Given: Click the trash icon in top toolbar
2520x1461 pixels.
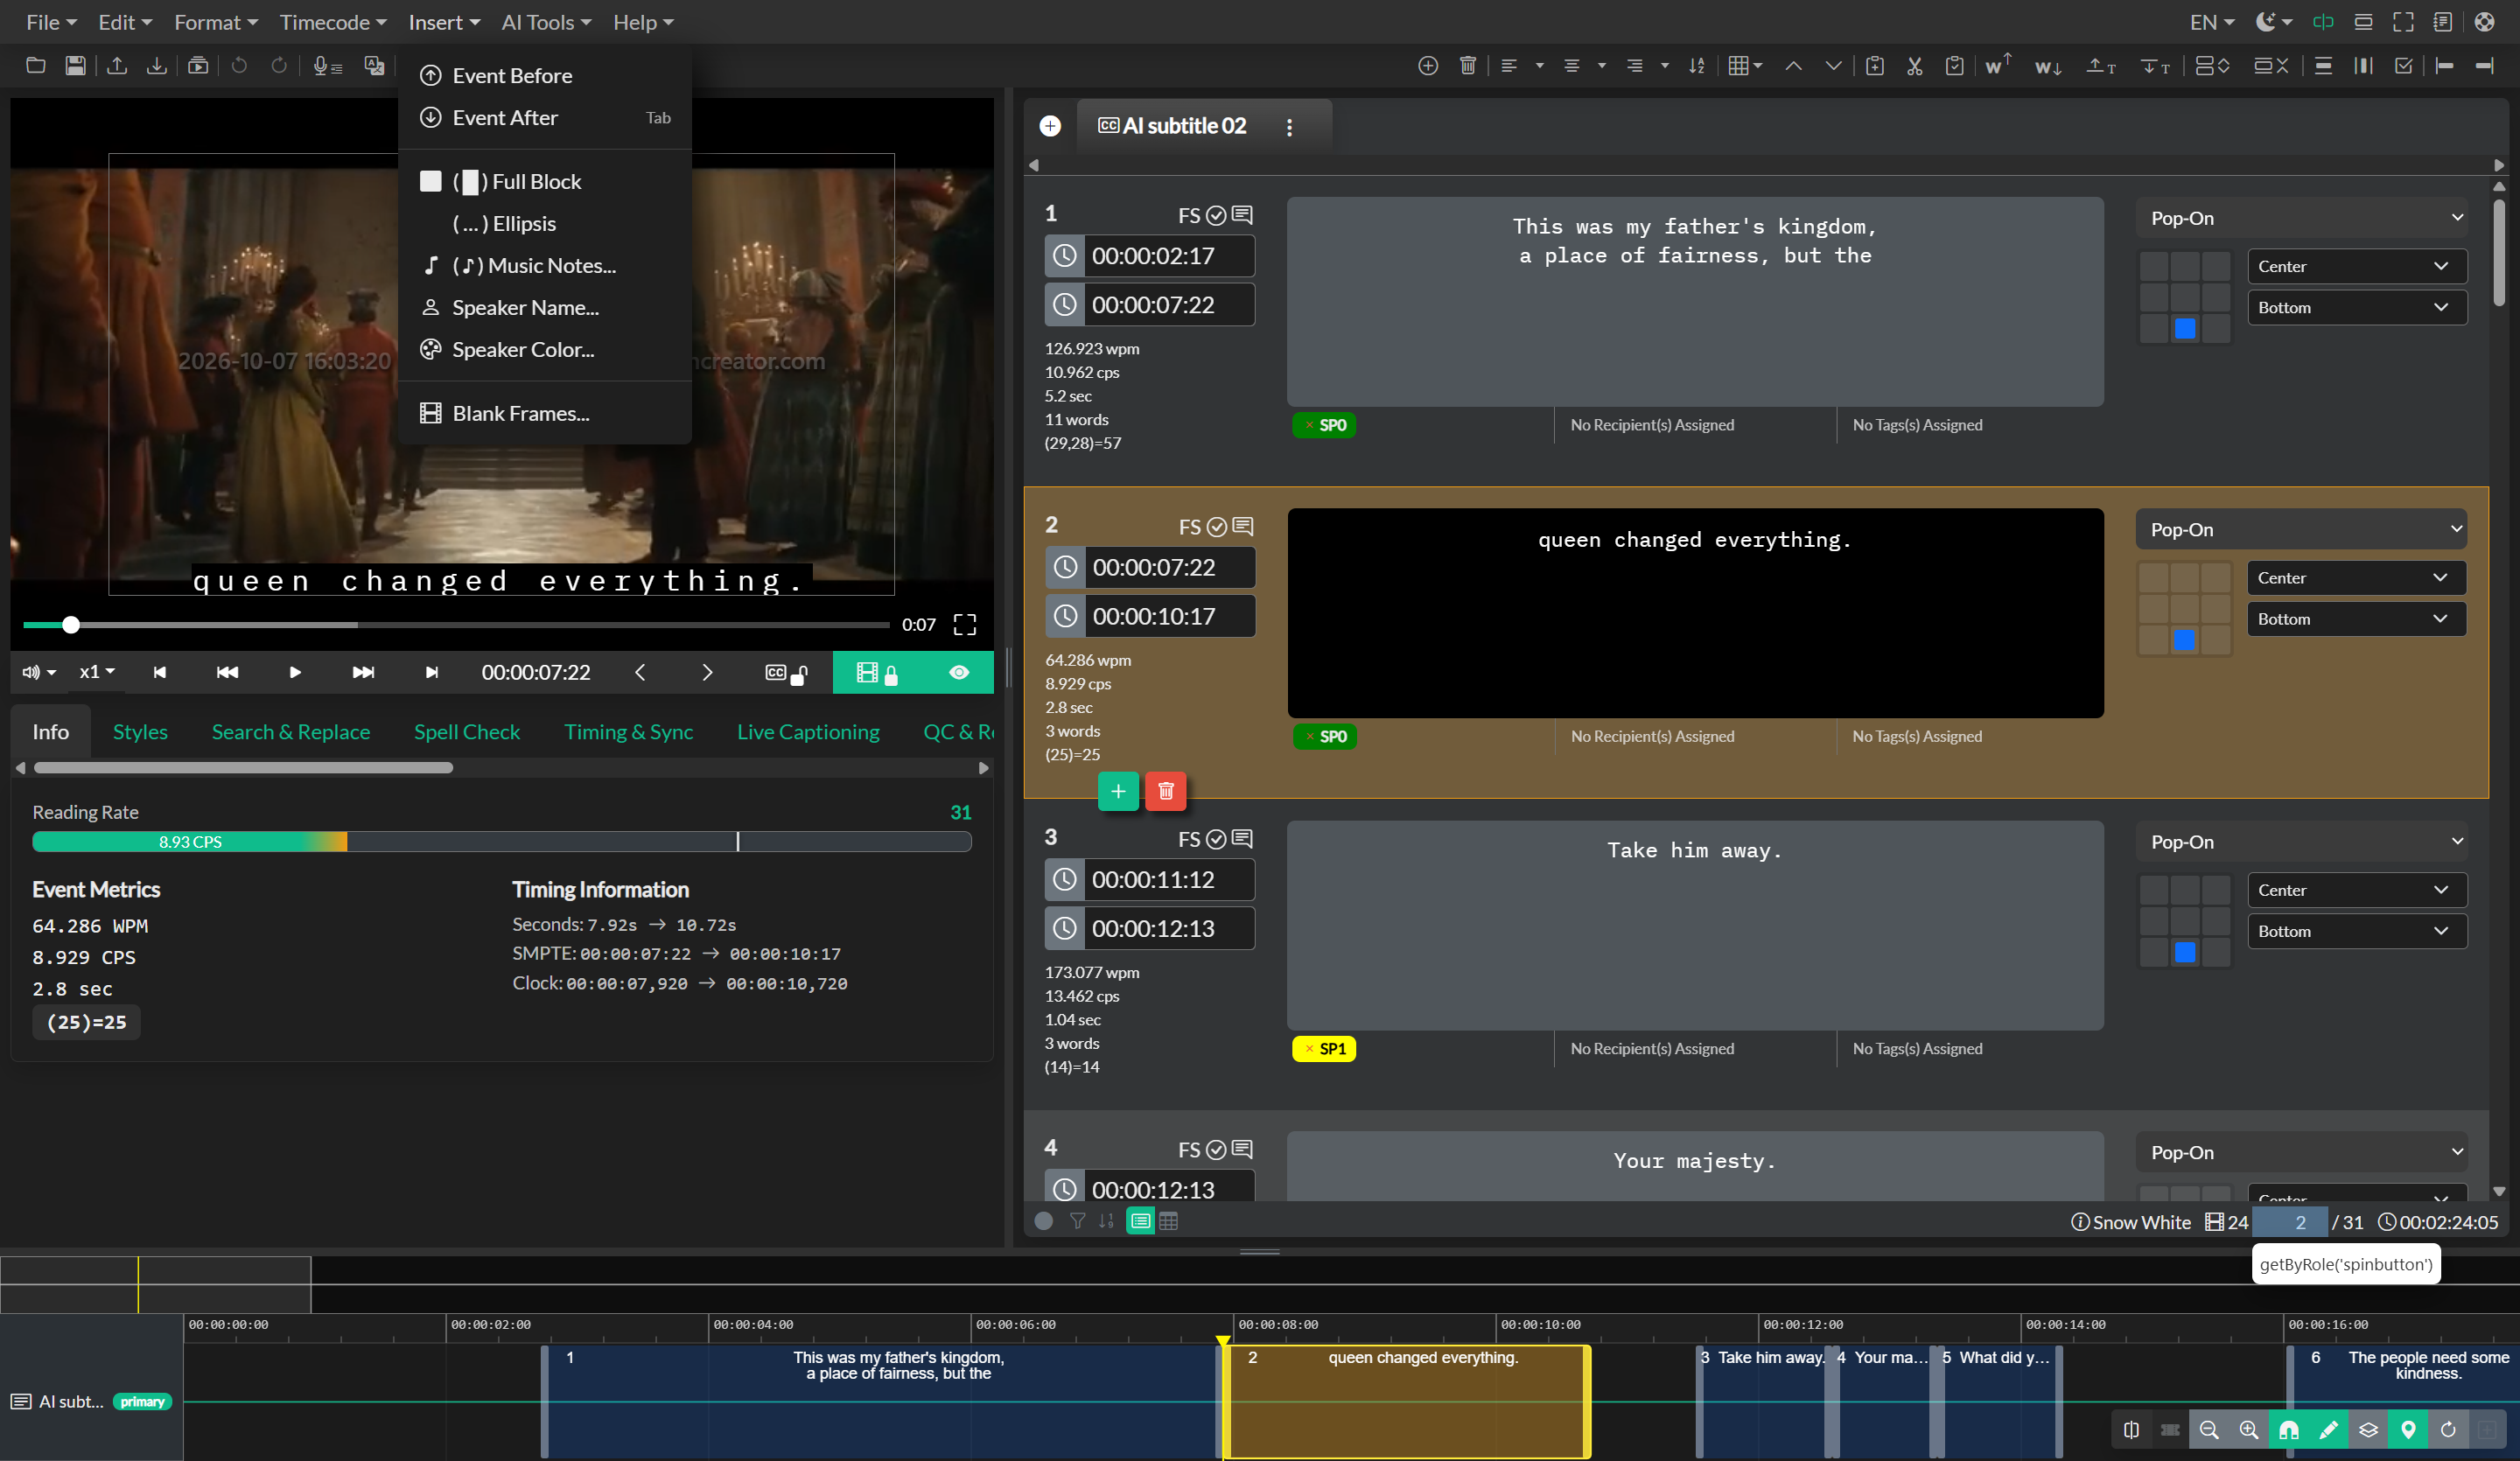Looking at the screenshot, I should tap(1467, 65).
